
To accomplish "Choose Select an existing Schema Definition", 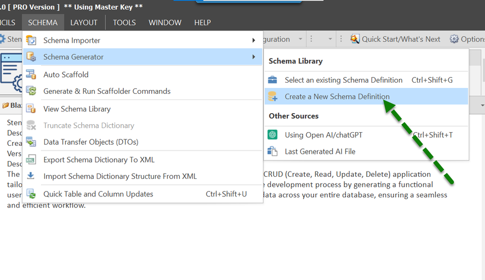I will (343, 80).
